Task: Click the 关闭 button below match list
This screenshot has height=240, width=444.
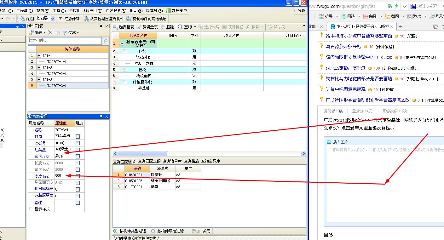Action: click(207, 231)
